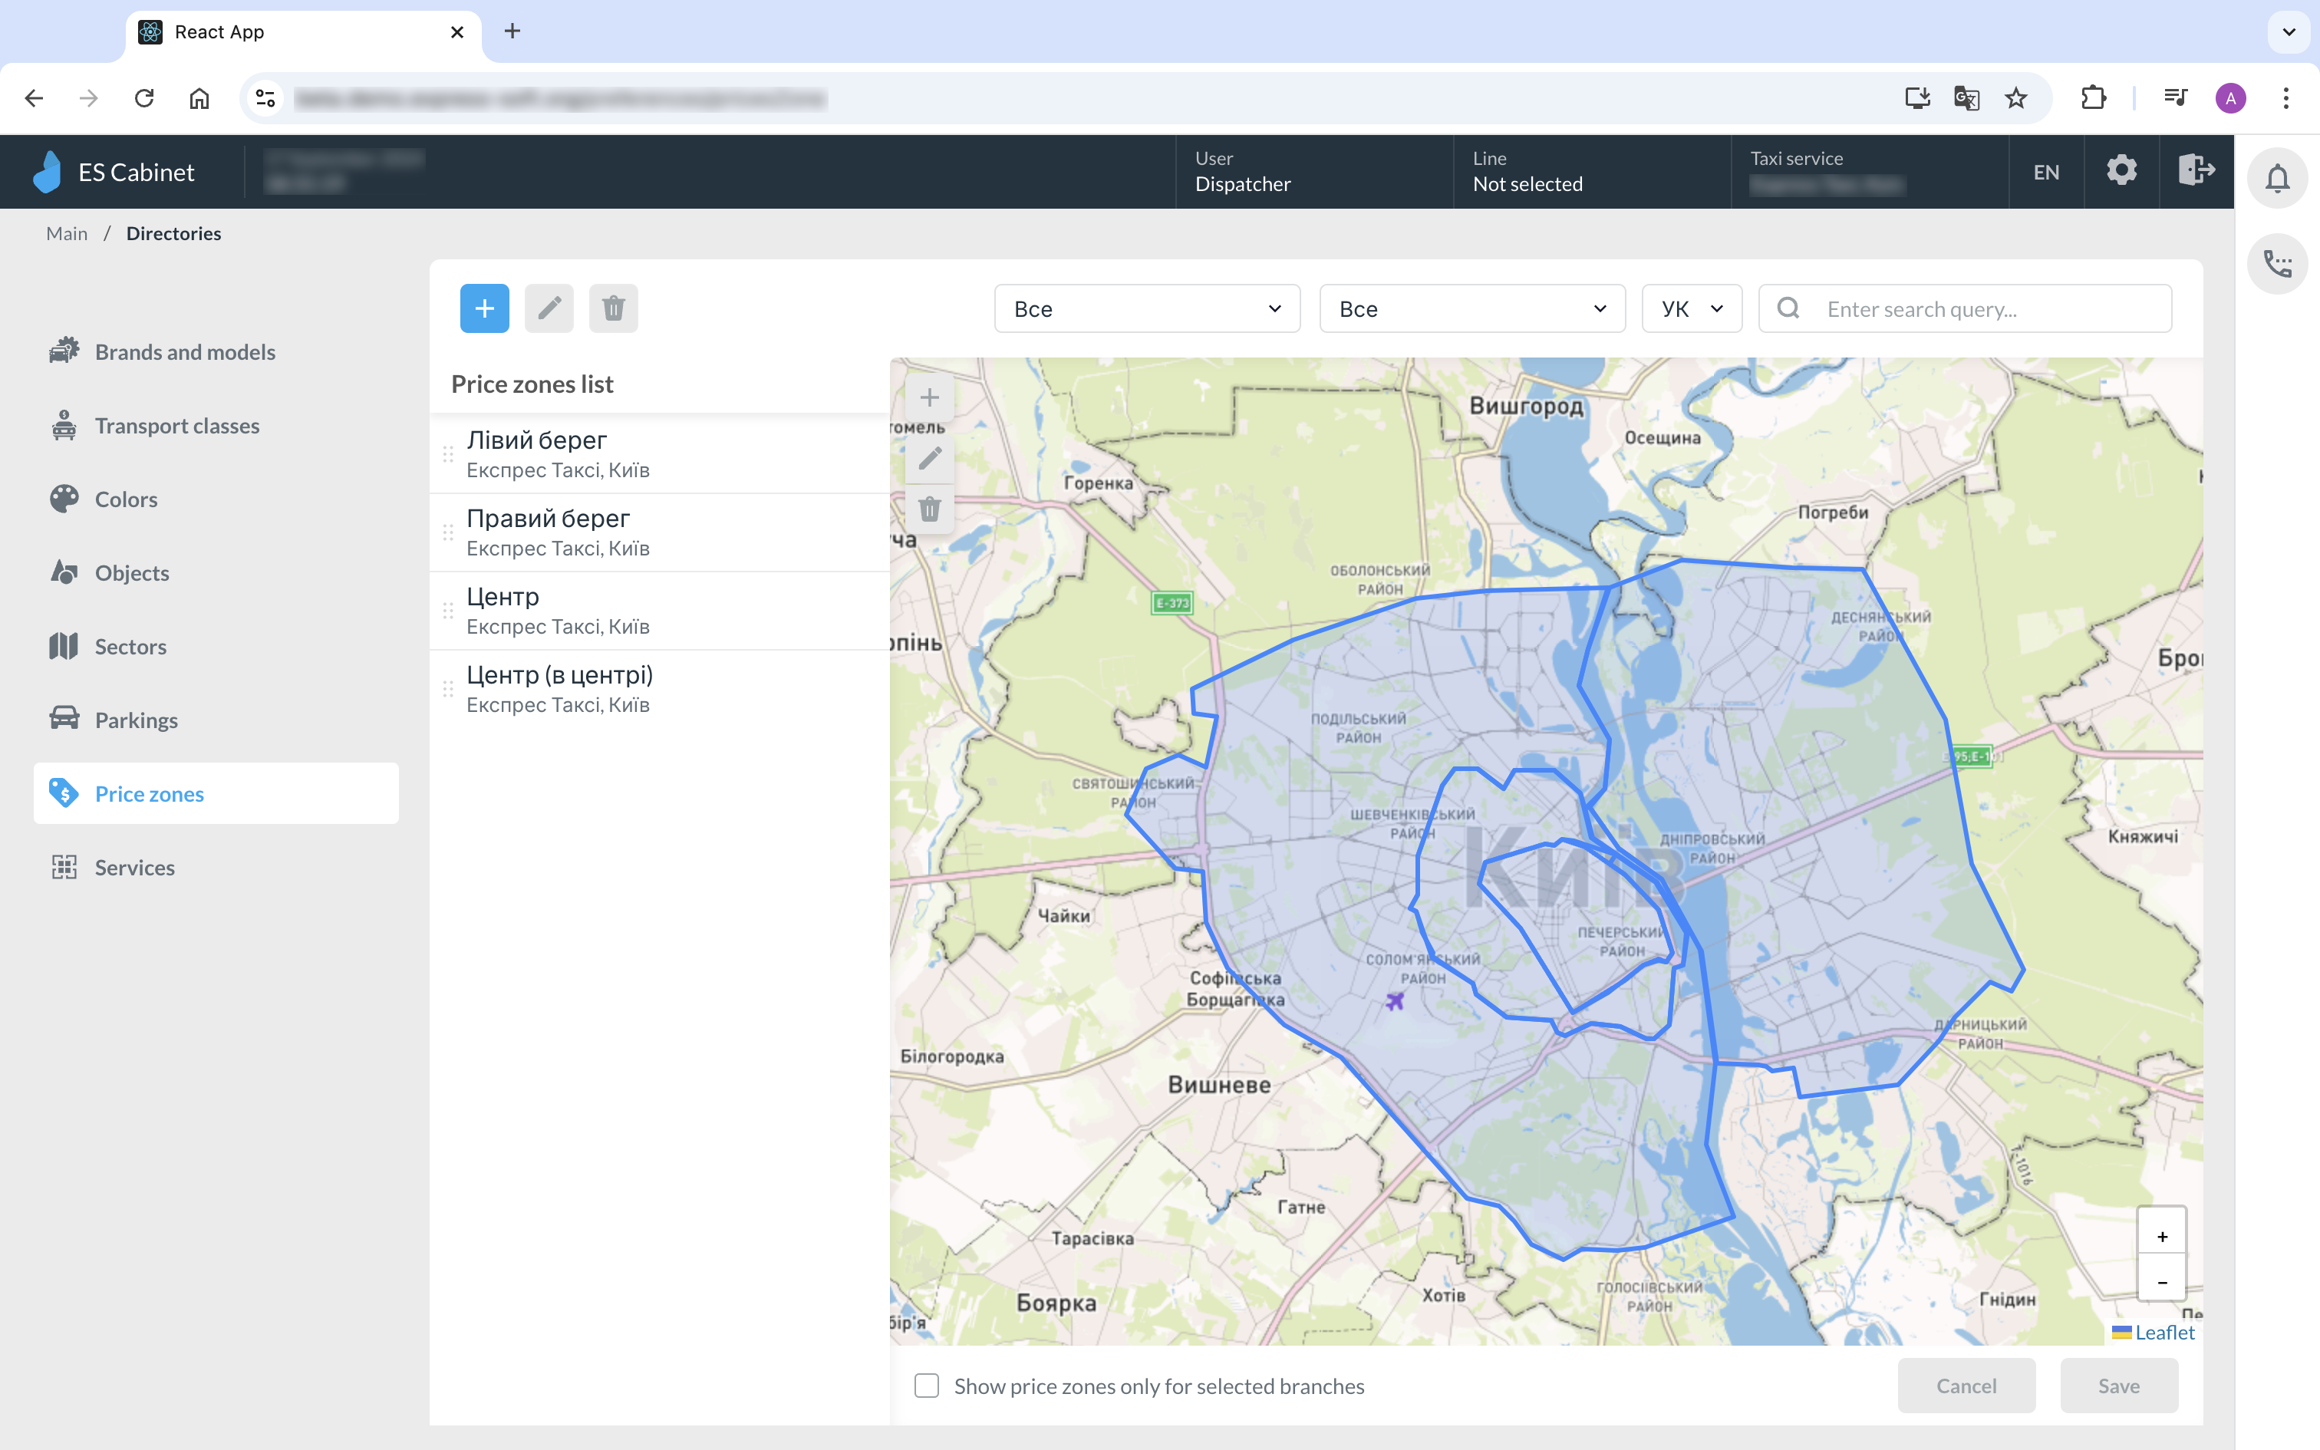The image size is (2320, 1450).
Task: Open the УК language dropdown
Action: pos(1691,308)
